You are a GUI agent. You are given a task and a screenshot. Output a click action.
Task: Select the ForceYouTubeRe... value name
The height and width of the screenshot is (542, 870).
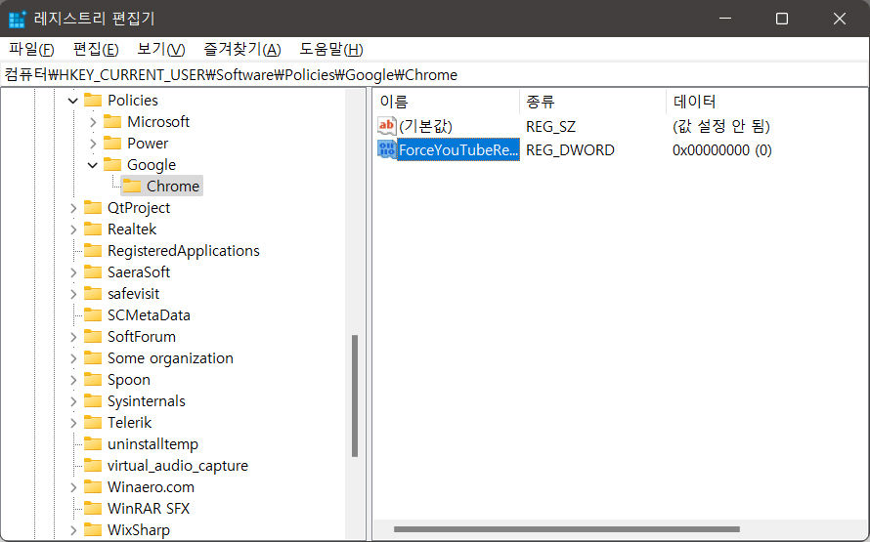pyautogui.click(x=458, y=149)
